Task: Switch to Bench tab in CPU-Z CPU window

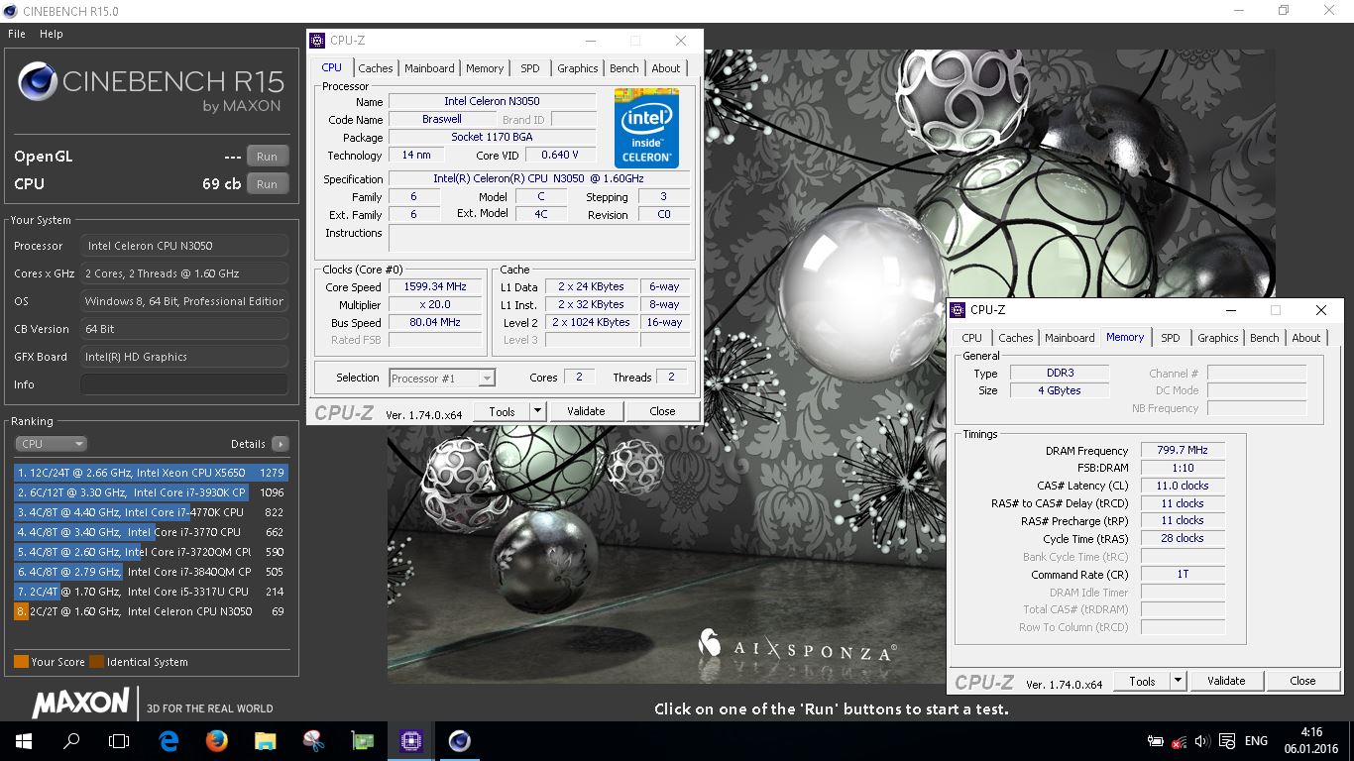Action: [x=624, y=68]
